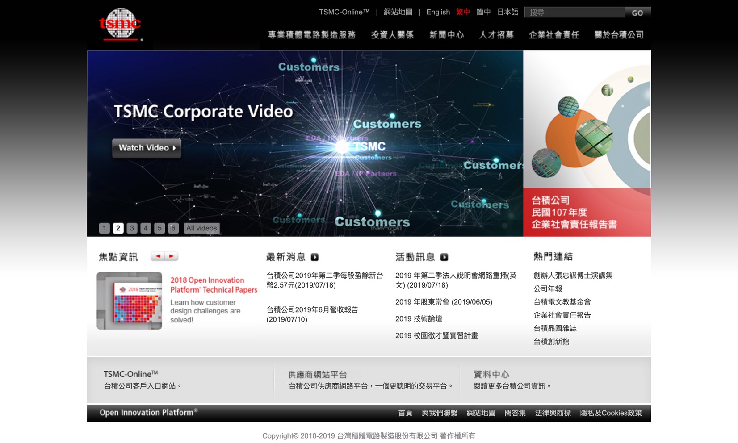
Task: Open the 投資人關係 menu
Action: tap(392, 35)
